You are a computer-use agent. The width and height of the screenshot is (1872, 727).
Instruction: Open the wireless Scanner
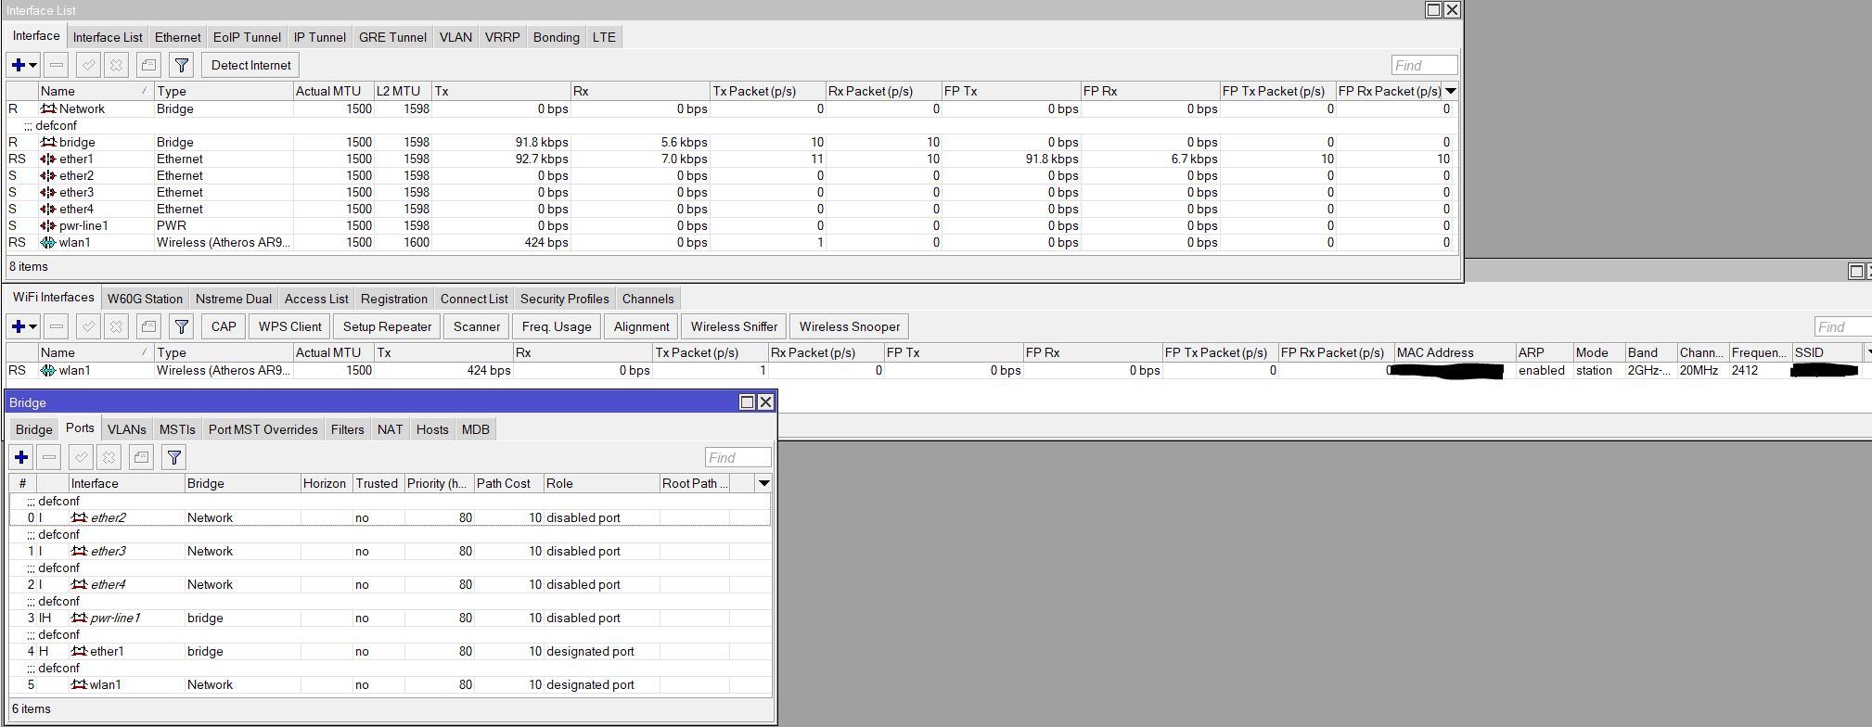point(477,326)
